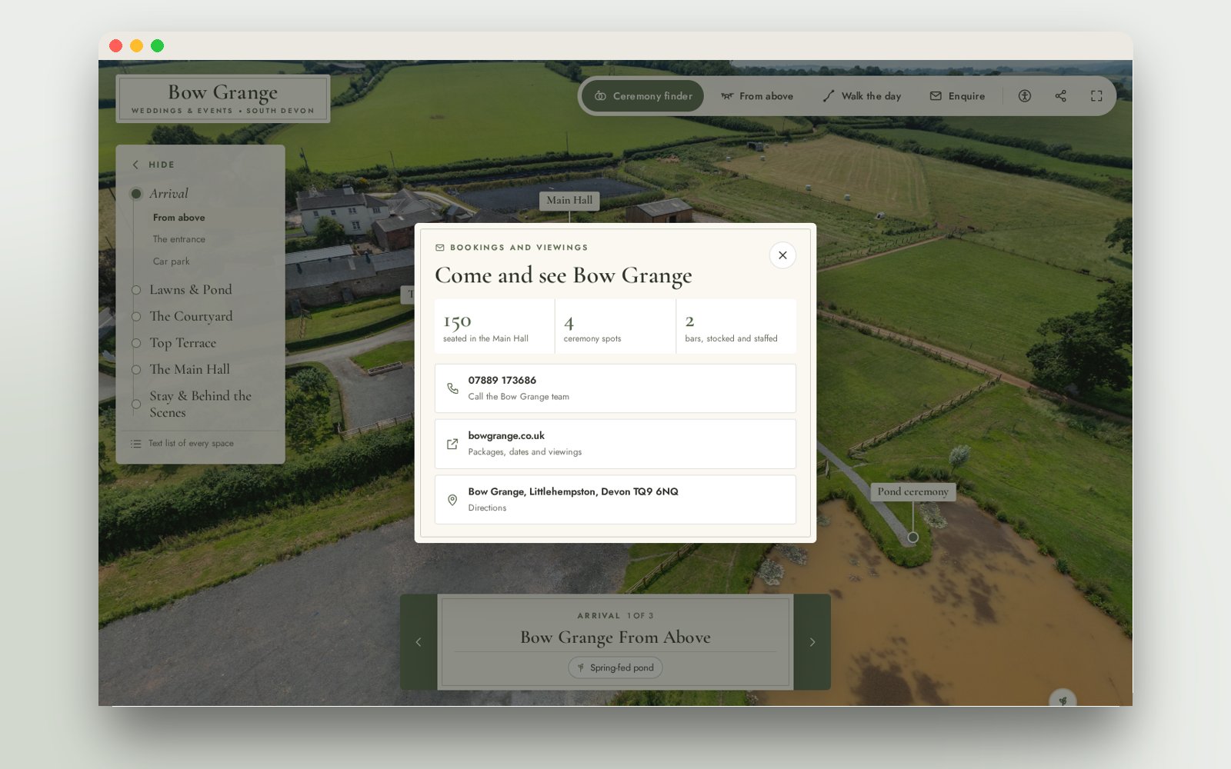1231x769 pixels.
Task: Click the Bow Grange logo
Action: tap(223, 98)
